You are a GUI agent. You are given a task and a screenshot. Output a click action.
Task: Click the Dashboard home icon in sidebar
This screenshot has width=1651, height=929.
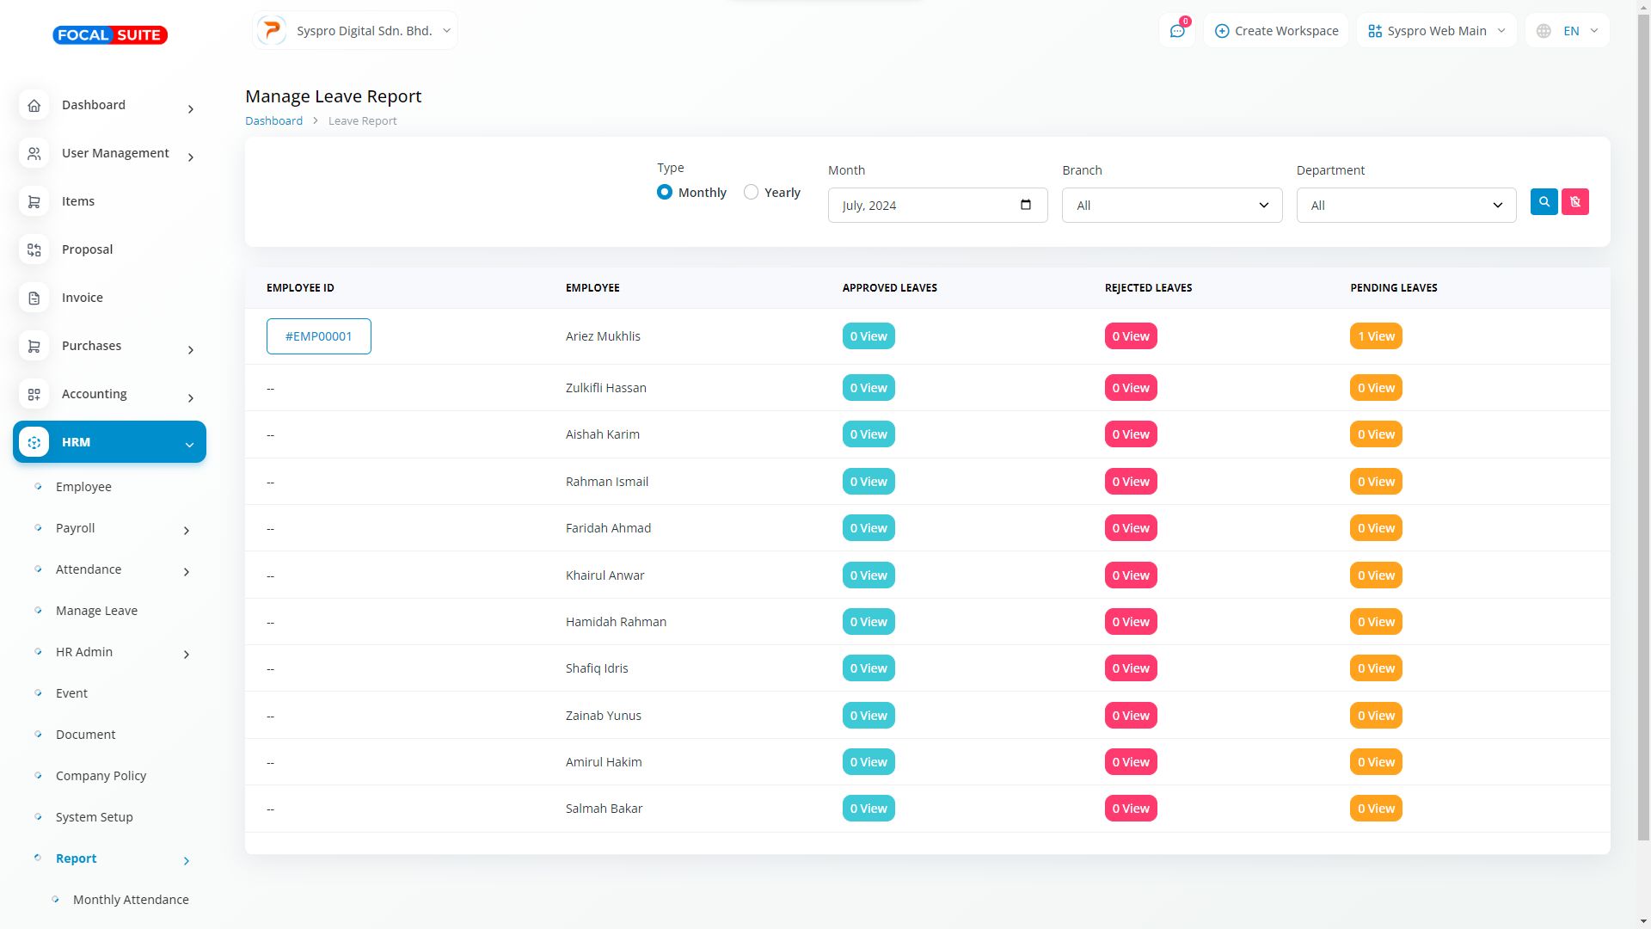[34, 105]
